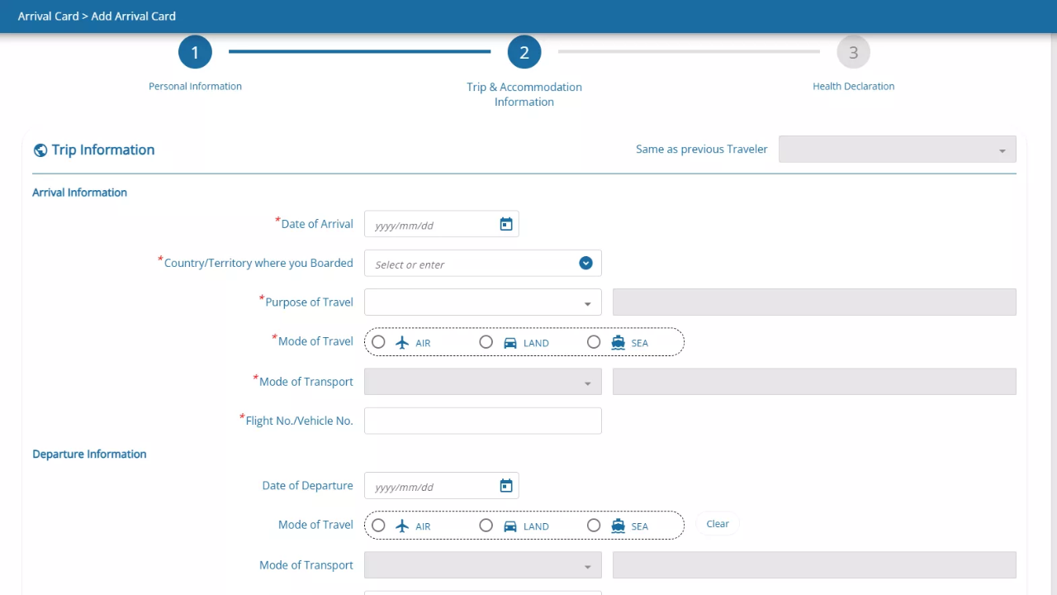
Task: Click the Flight No./Vehicle No. input field
Action: 482,421
